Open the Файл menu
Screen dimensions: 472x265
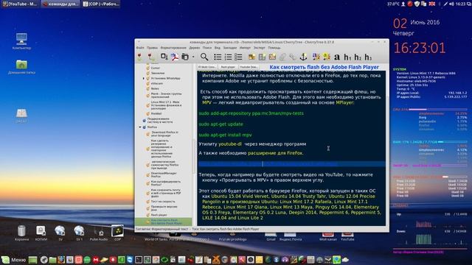click(140, 48)
